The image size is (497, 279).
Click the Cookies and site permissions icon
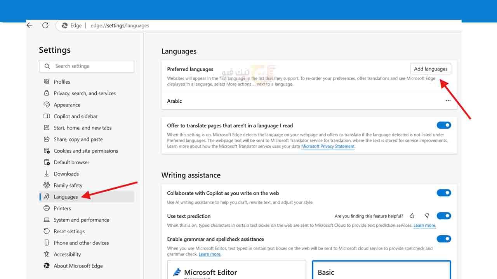click(47, 151)
